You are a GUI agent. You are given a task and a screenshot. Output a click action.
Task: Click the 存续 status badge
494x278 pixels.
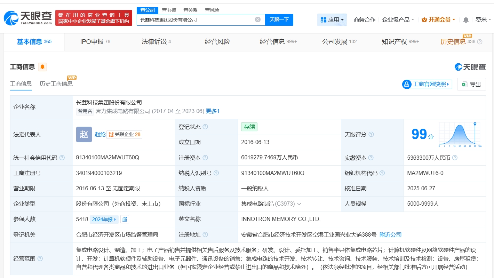tap(249, 127)
